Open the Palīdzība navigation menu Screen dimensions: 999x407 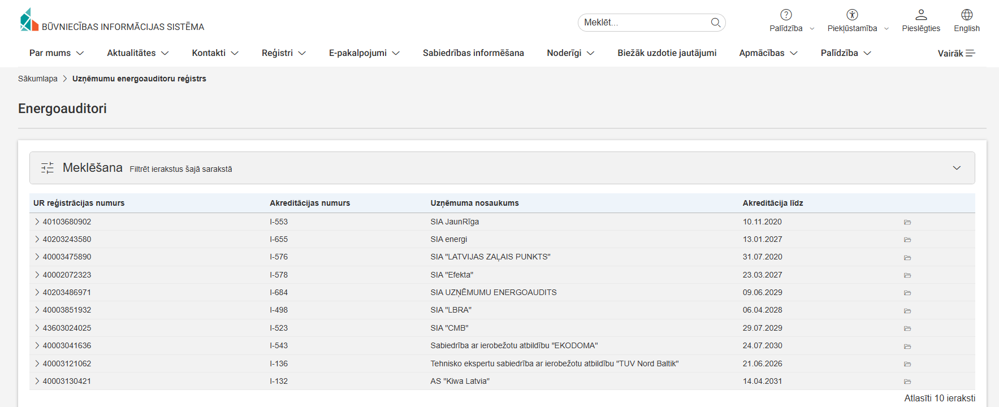pyautogui.click(x=846, y=53)
